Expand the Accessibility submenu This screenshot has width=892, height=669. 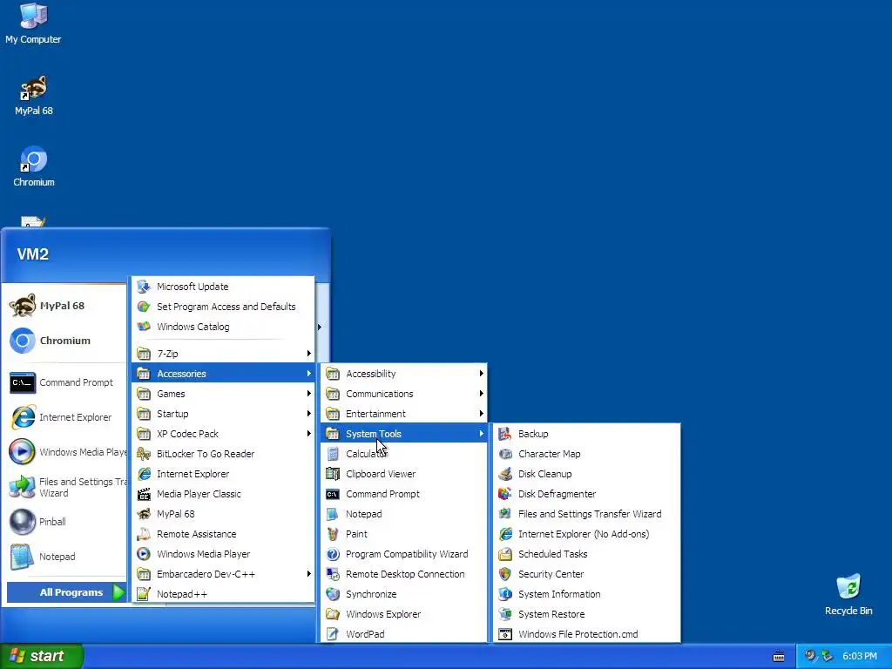click(404, 373)
